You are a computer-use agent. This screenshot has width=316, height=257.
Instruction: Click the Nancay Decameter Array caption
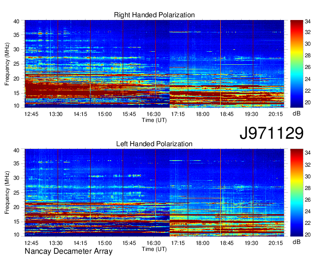tap(68, 251)
